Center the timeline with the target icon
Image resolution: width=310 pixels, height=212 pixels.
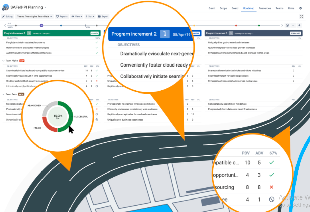pyautogui.click(x=287, y=25)
